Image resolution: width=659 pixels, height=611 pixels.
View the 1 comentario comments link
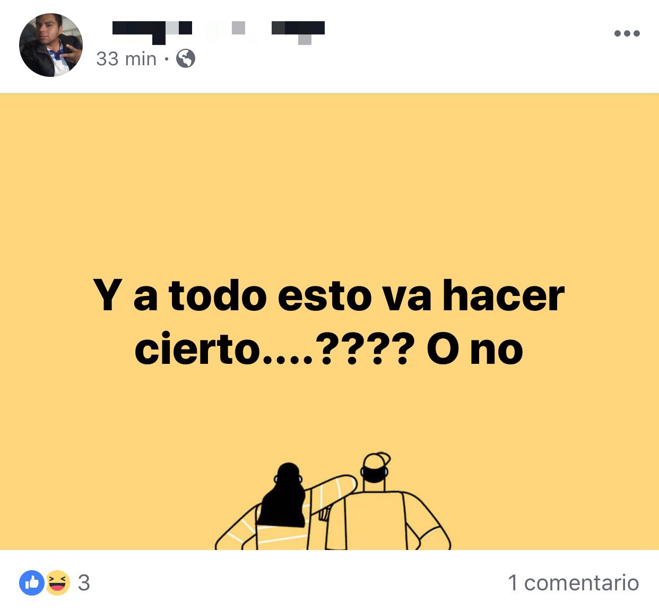point(573,583)
